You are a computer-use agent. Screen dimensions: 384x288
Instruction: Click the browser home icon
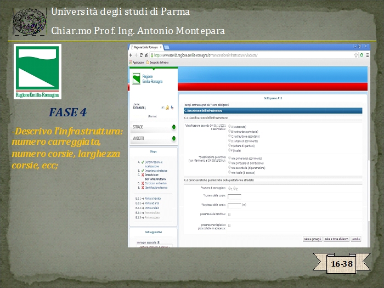(x=146, y=55)
